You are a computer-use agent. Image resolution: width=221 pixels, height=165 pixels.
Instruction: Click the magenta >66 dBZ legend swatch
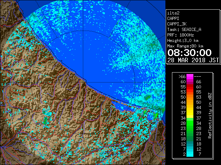point(190,76)
